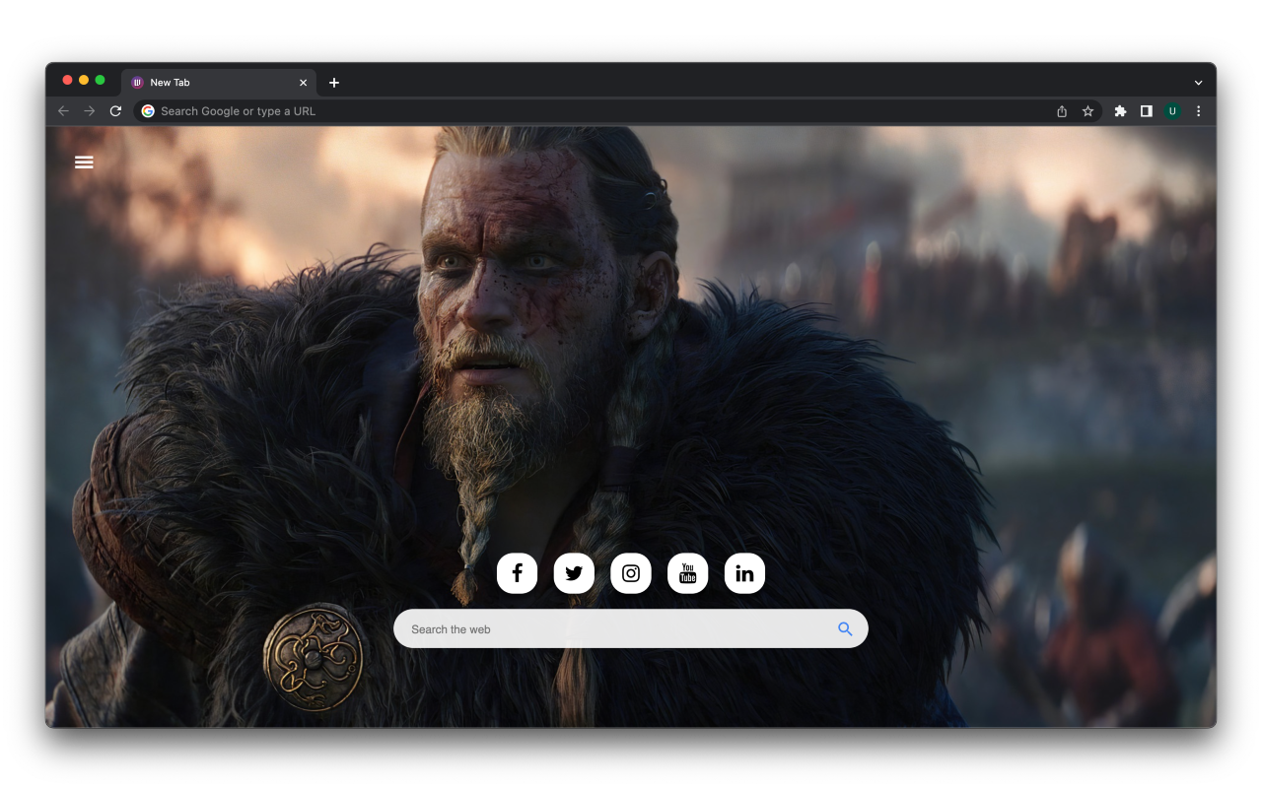Close the New Tab tab
1262x788 pixels.
pos(303,83)
